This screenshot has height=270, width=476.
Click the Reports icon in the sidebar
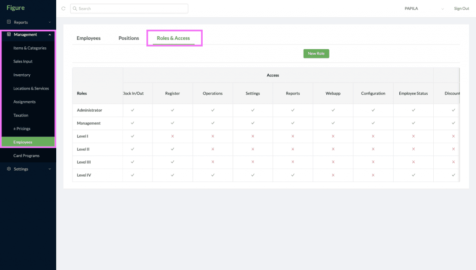pos(9,22)
